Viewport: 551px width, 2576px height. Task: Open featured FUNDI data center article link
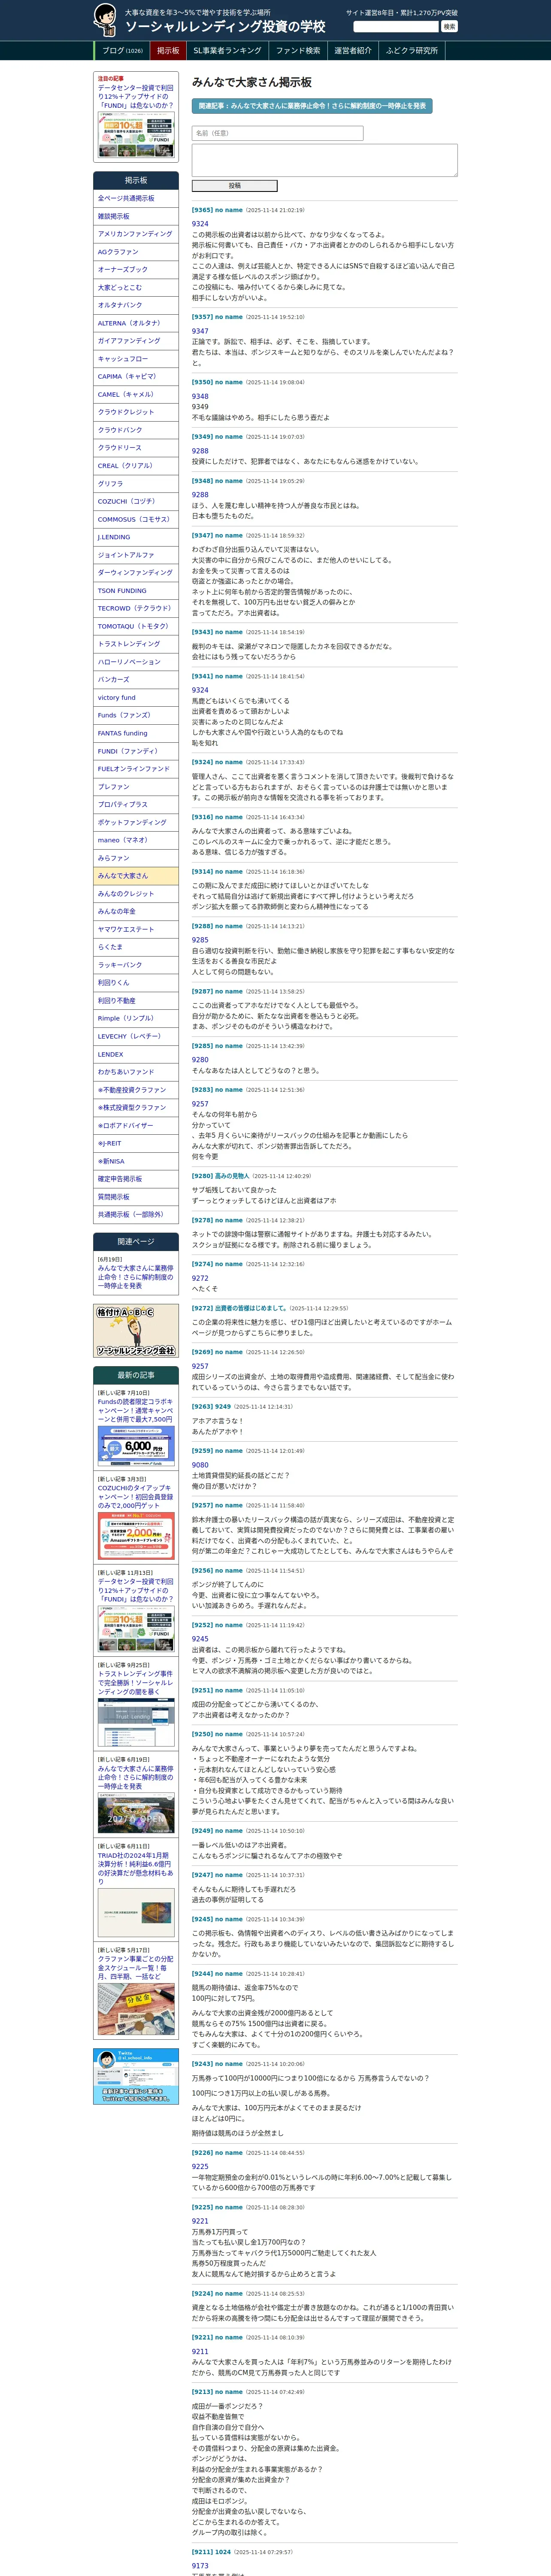click(136, 96)
